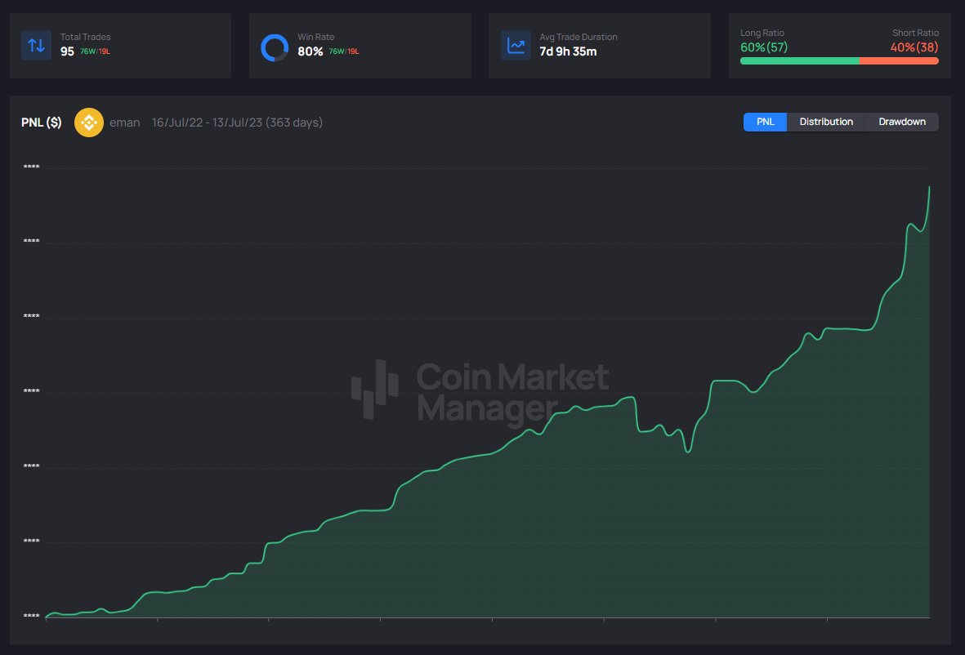Click the Long Ratio label

coord(762,33)
